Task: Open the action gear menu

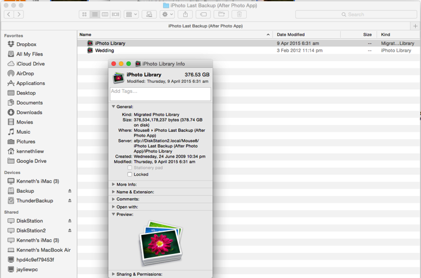Action: click(x=167, y=15)
